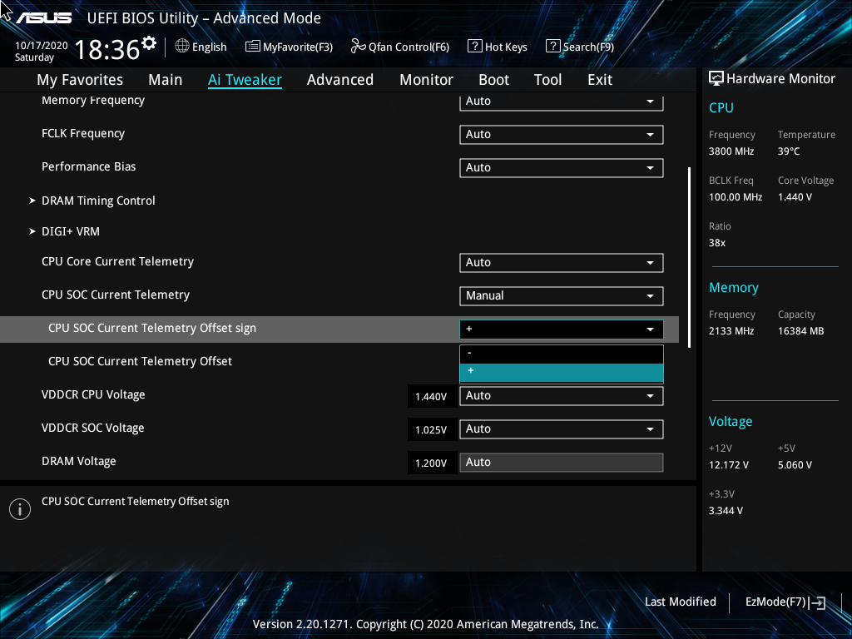The height and width of the screenshot is (639, 852).
Task: Click the Offset sign dropdown field
Action: 562,329
